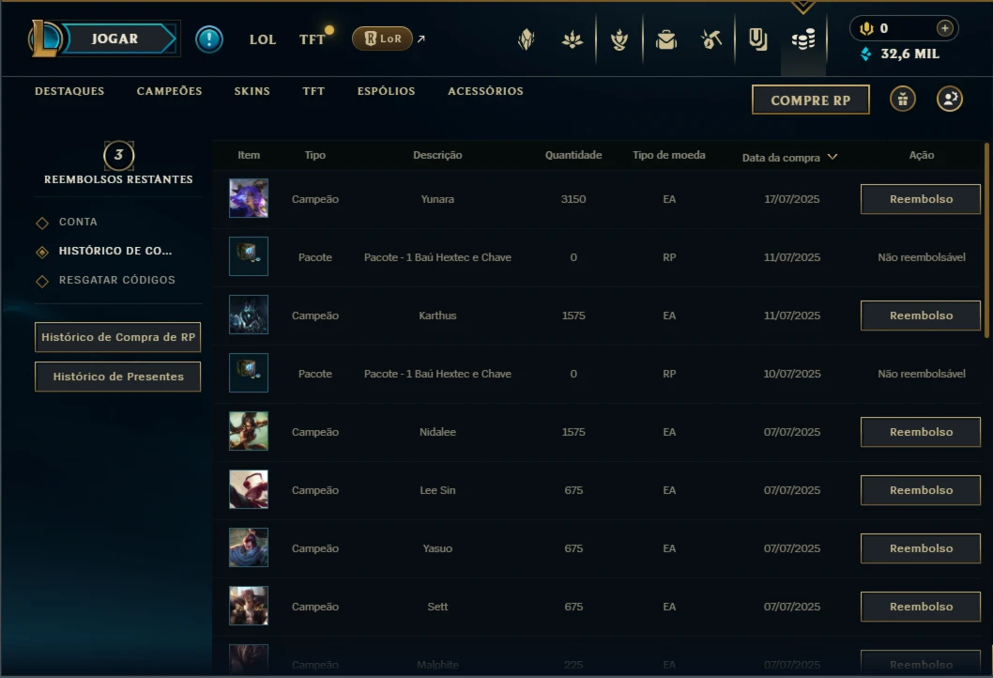Select Conta in the sidebar
The height and width of the screenshot is (678, 993).
[x=78, y=222]
